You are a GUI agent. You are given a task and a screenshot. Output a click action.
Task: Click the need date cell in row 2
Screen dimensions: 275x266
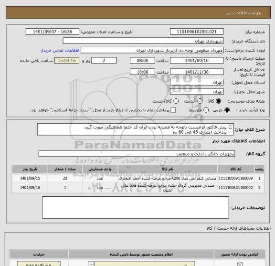pyautogui.click(x=30, y=188)
